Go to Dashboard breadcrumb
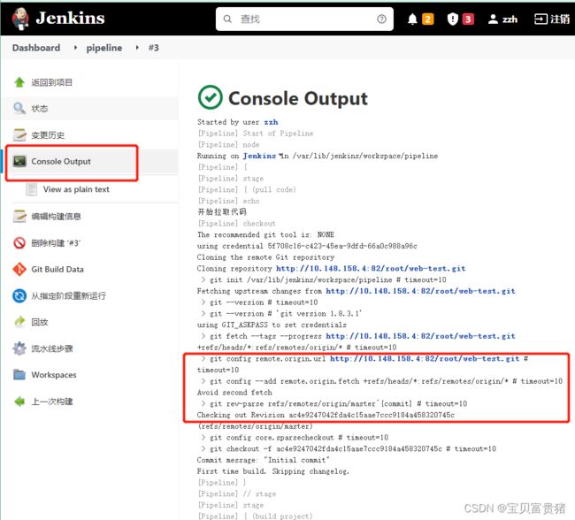575x520 pixels. [36, 48]
